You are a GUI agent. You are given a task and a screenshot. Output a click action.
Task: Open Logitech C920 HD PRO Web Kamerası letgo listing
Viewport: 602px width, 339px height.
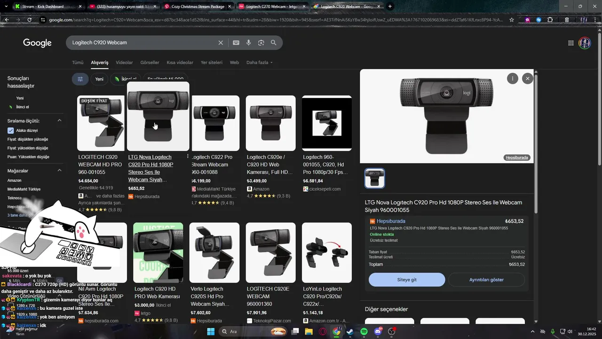[157, 292]
